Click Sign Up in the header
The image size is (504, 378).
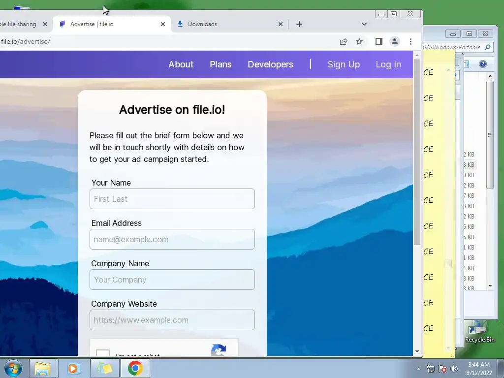coord(344,64)
